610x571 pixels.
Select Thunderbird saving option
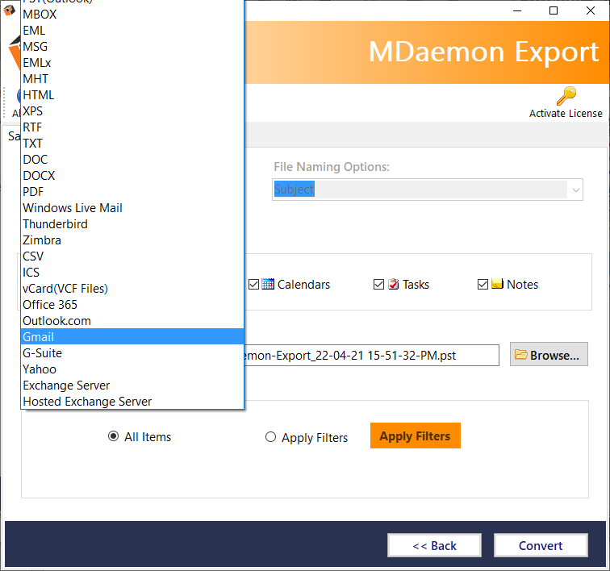[x=132, y=224]
